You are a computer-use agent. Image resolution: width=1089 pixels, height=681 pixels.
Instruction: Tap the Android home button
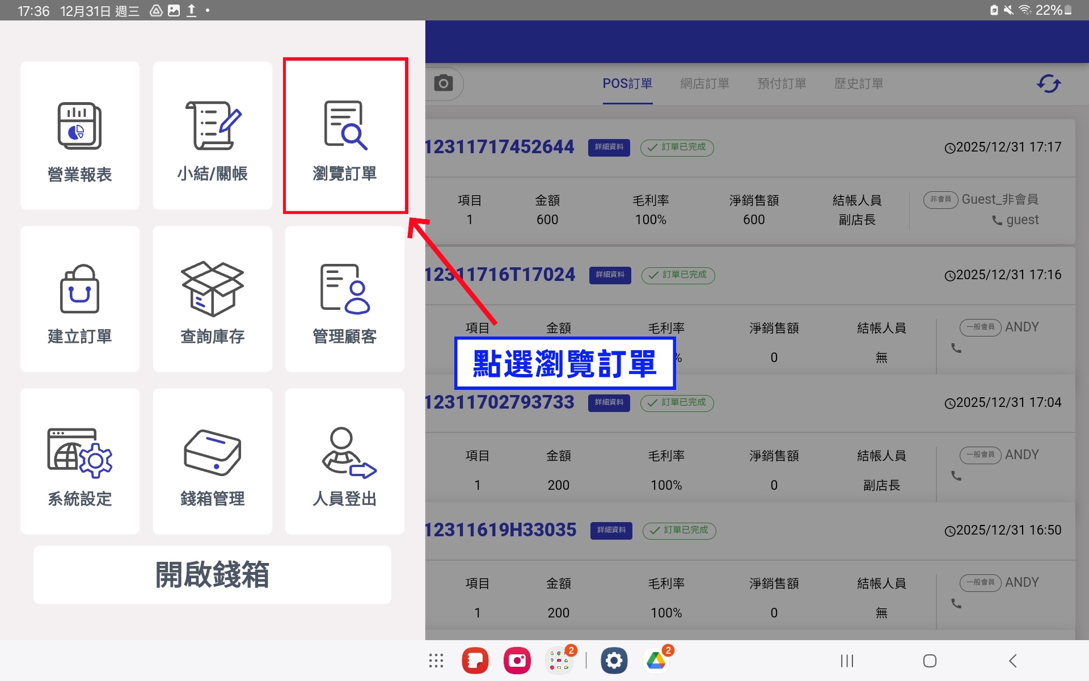click(930, 661)
